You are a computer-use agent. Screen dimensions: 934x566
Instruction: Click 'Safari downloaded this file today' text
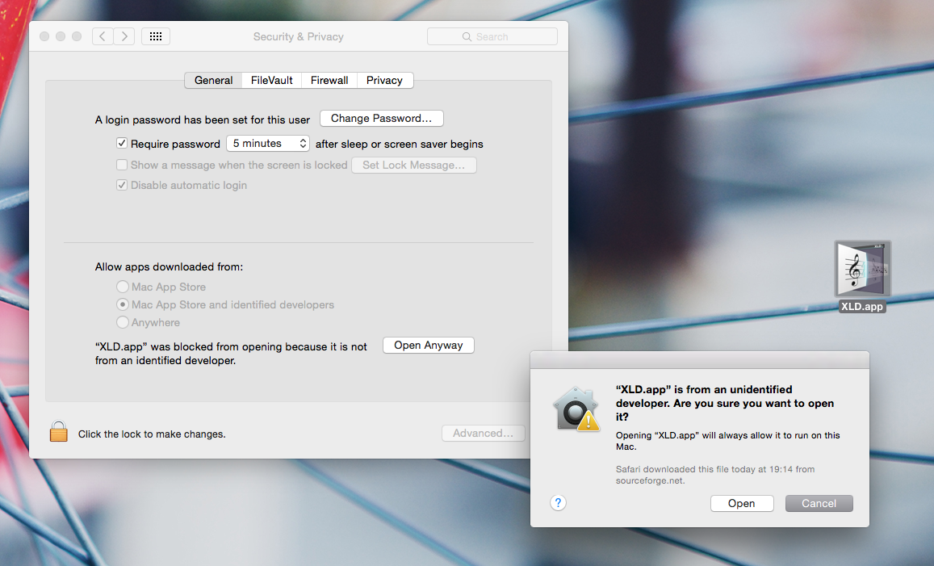coord(715,475)
